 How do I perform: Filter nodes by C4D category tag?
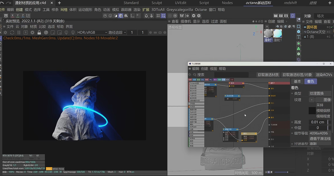coord(232,80)
